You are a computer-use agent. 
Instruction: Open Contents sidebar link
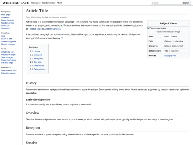point(5,18)
